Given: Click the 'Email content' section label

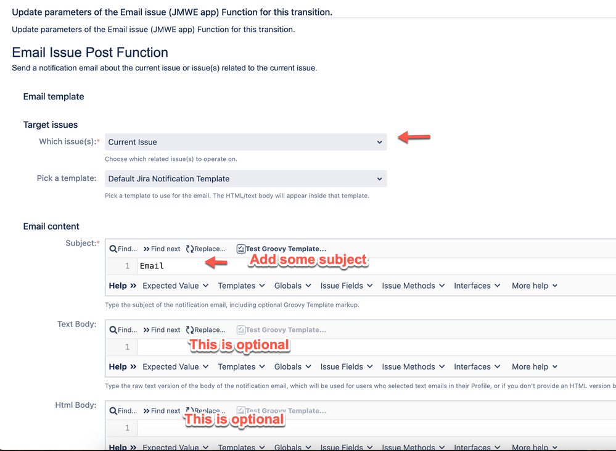Looking at the screenshot, I should (51, 226).
